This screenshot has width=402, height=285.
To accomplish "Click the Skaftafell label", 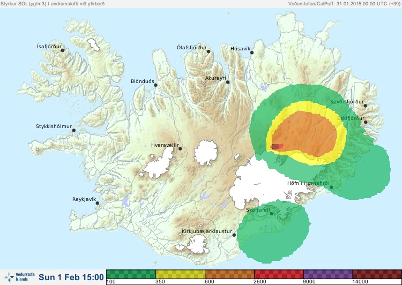I will [258, 210].
